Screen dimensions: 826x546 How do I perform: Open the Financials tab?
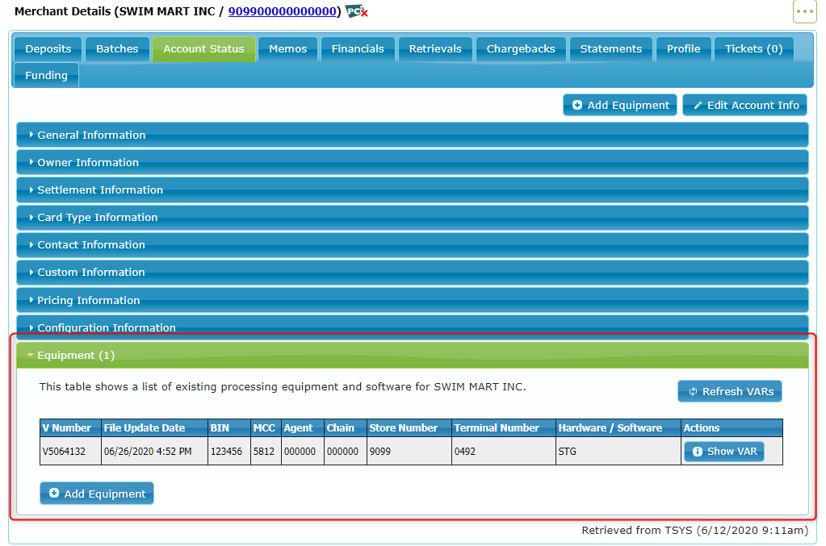click(x=358, y=49)
